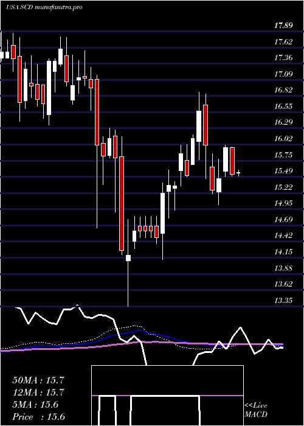Click the 15.75 price axis label
The height and width of the screenshot is (426, 304).
tap(283, 155)
